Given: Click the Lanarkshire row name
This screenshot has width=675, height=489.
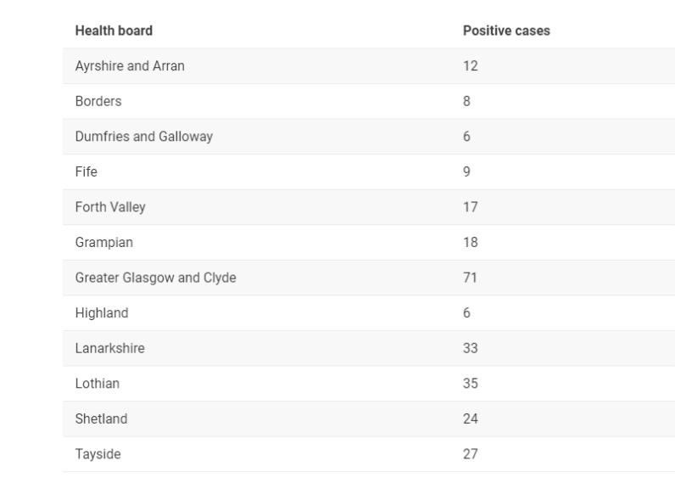Looking at the screenshot, I should (109, 348).
